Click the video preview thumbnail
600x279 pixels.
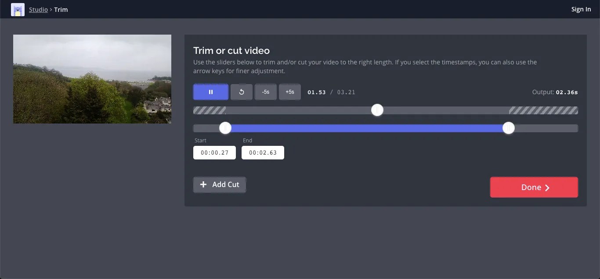click(x=92, y=79)
